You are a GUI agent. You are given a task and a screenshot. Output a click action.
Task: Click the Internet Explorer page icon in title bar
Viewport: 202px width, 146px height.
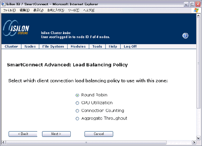pyautogui.click(x=3, y=4)
